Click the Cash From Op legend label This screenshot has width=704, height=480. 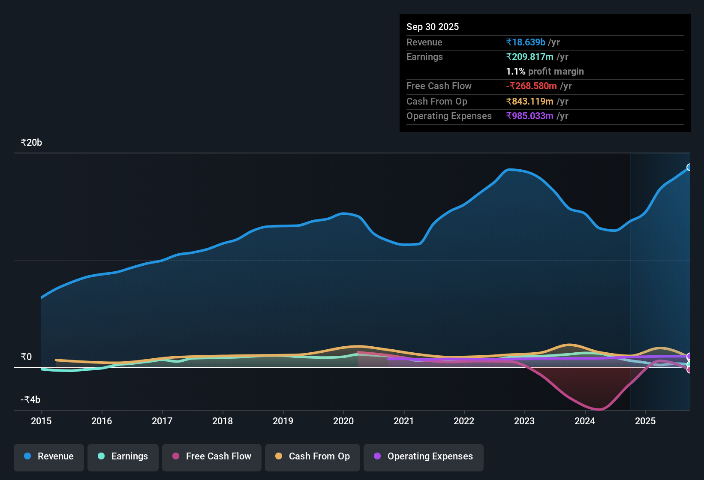(319, 456)
